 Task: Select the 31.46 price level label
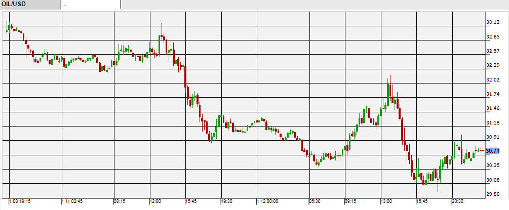(493, 108)
